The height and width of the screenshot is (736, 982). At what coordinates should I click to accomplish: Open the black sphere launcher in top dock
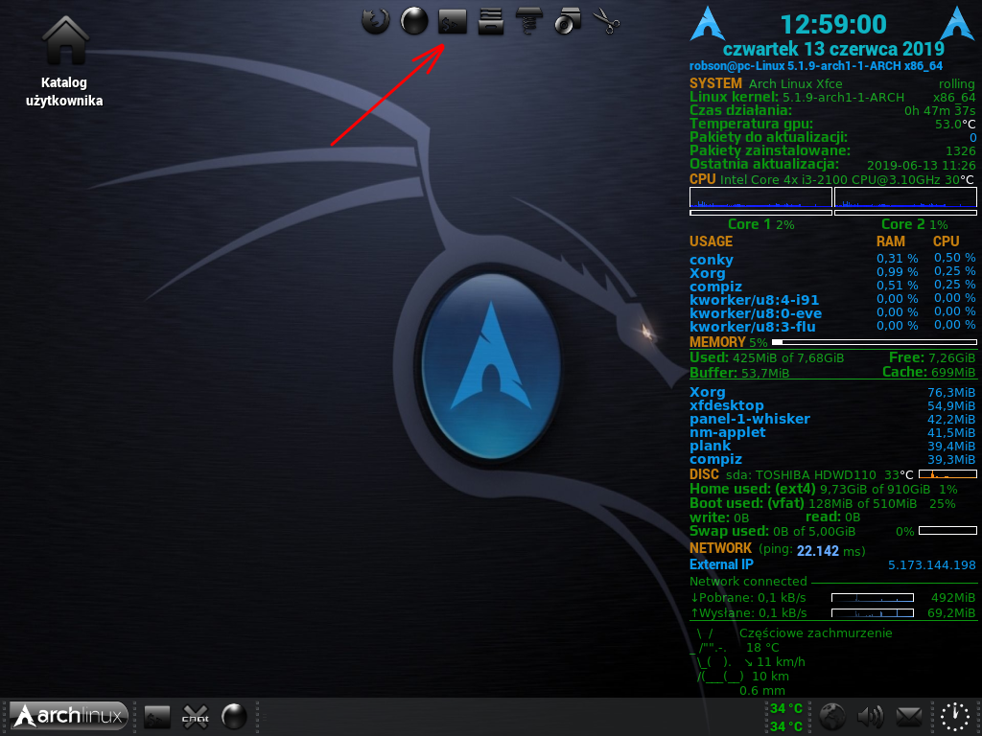[414, 21]
